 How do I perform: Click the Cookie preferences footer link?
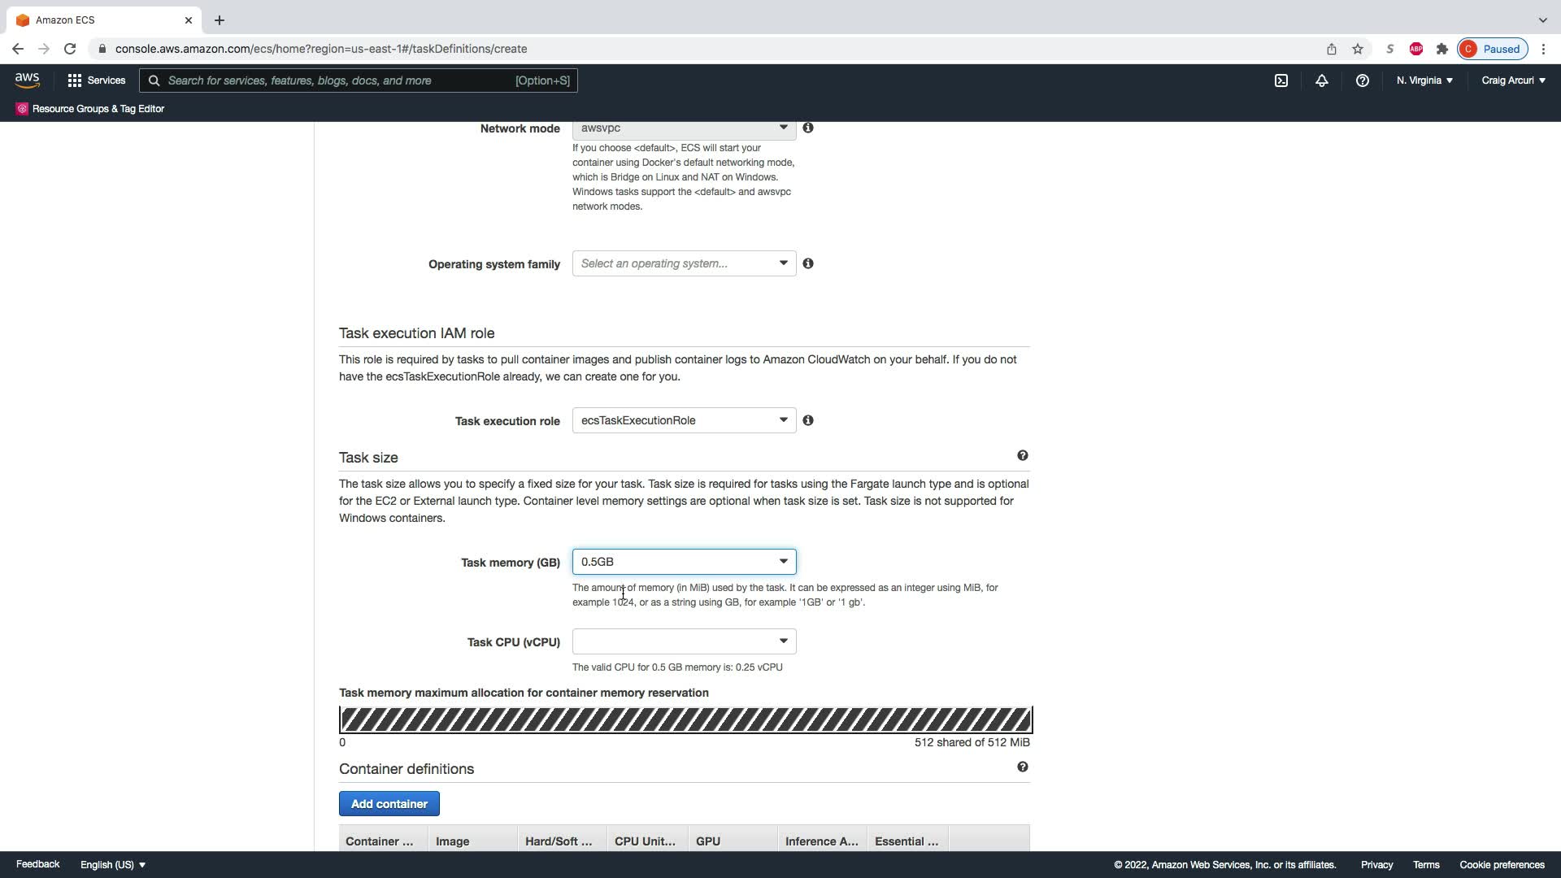click(x=1502, y=865)
